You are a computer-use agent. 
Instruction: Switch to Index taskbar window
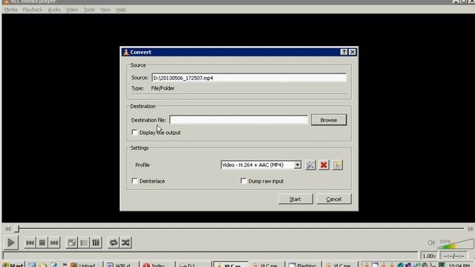[x=157, y=265]
